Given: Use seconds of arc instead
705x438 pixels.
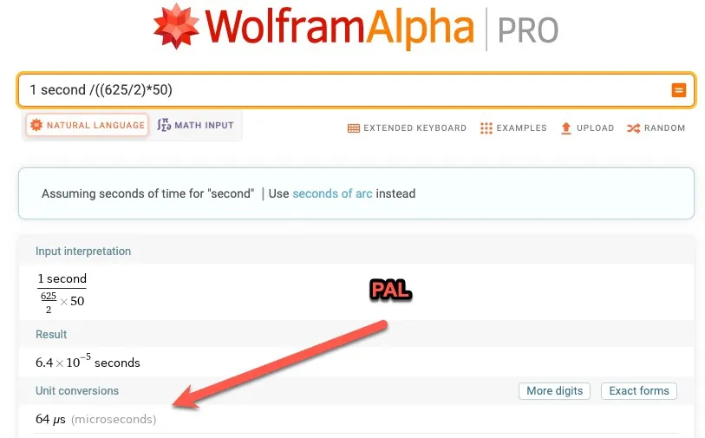Looking at the screenshot, I should [332, 193].
